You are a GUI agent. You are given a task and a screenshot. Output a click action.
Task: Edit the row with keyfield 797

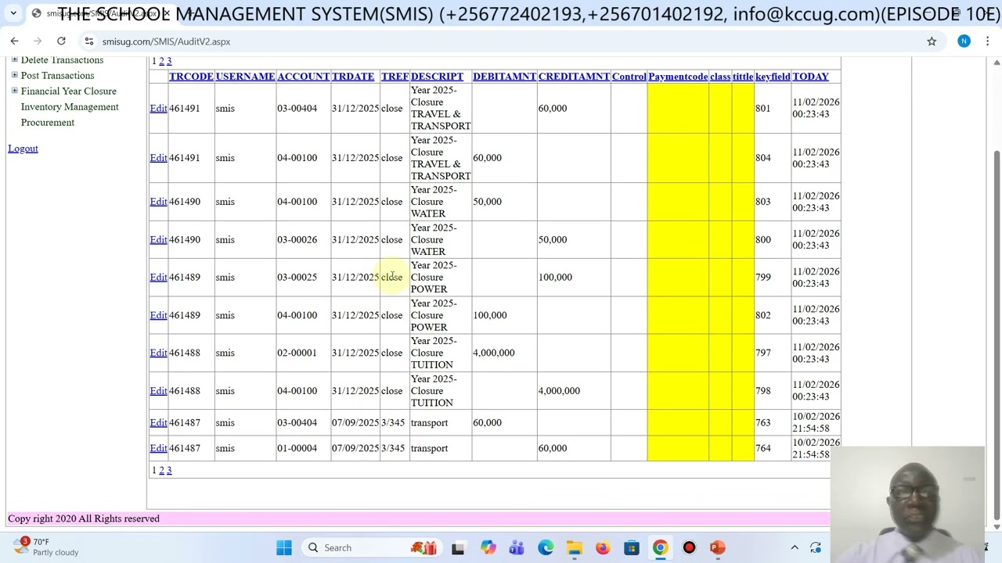[158, 353]
